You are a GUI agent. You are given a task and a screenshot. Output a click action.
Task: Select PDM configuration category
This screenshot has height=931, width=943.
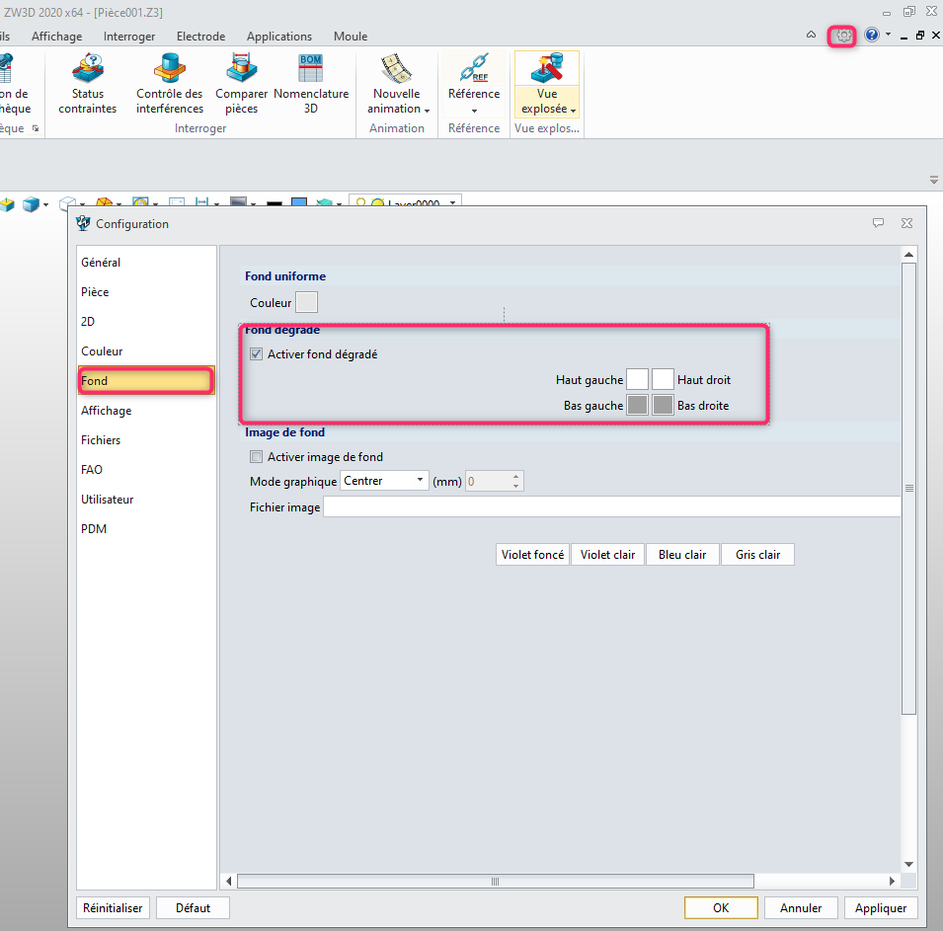tap(146, 528)
